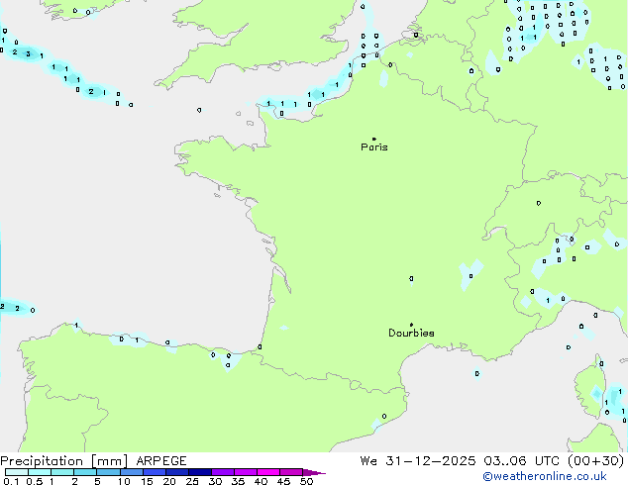Click the ARPEGE model name
Screen dimensions: 628x485
[161, 461]
